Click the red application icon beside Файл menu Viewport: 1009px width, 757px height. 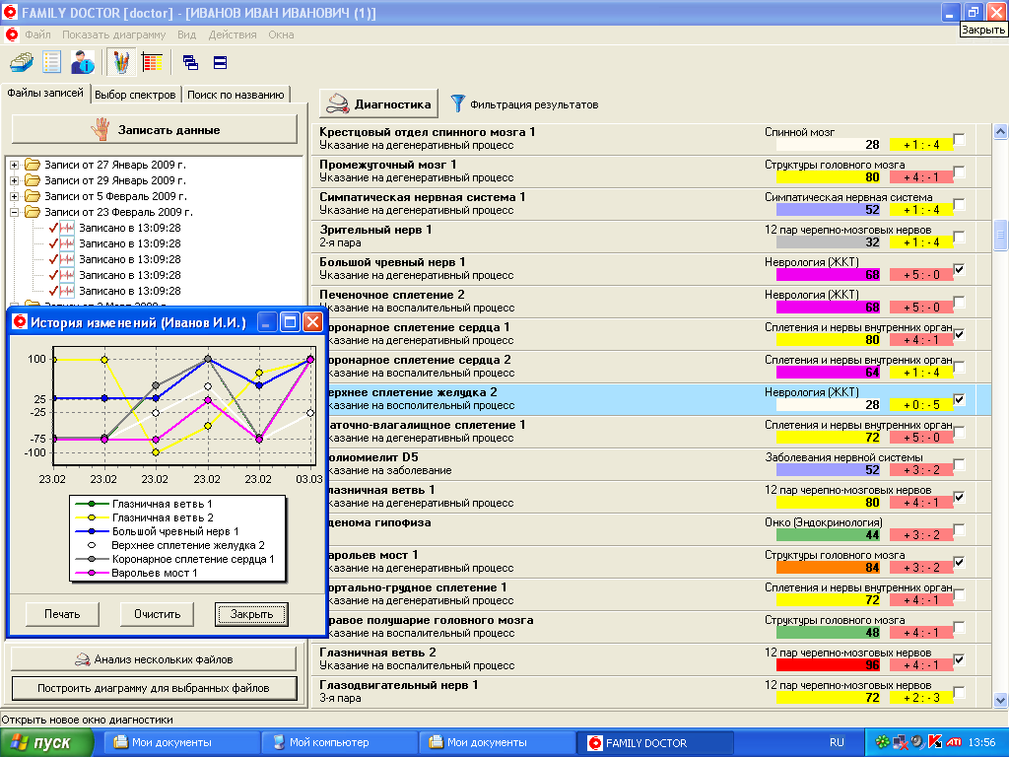(x=12, y=34)
